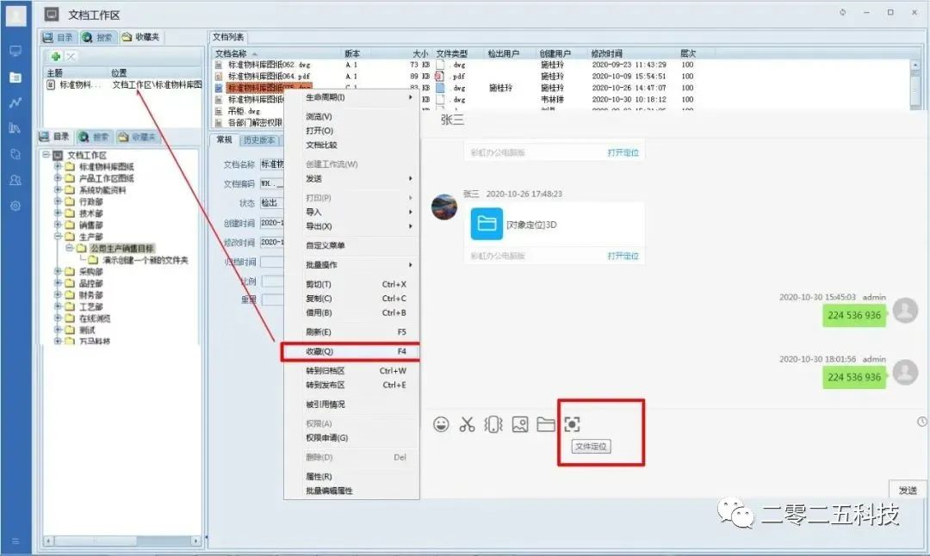Click the 发送 button at bottom right
Screen dimensions: 930x556
pyautogui.click(x=908, y=489)
